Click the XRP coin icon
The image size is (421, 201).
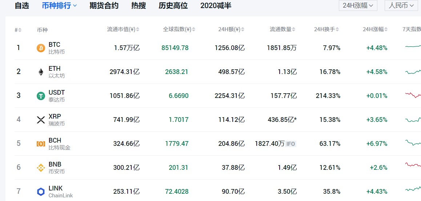pos(41,120)
